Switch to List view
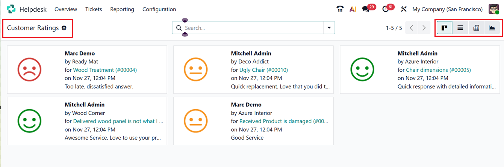 tap(460, 28)
